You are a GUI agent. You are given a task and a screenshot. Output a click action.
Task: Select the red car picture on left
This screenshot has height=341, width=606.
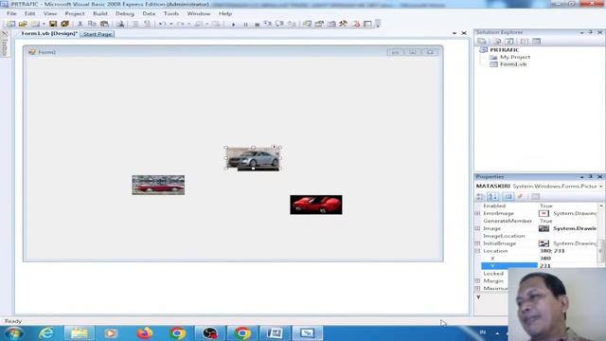pyautogui.click(x=158, y=185)
